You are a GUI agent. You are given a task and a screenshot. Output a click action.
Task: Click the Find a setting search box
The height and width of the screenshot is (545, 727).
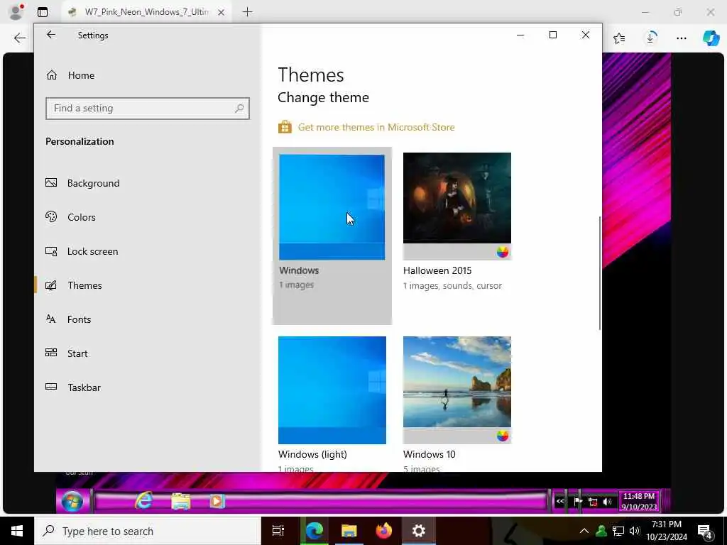(148, 109)
